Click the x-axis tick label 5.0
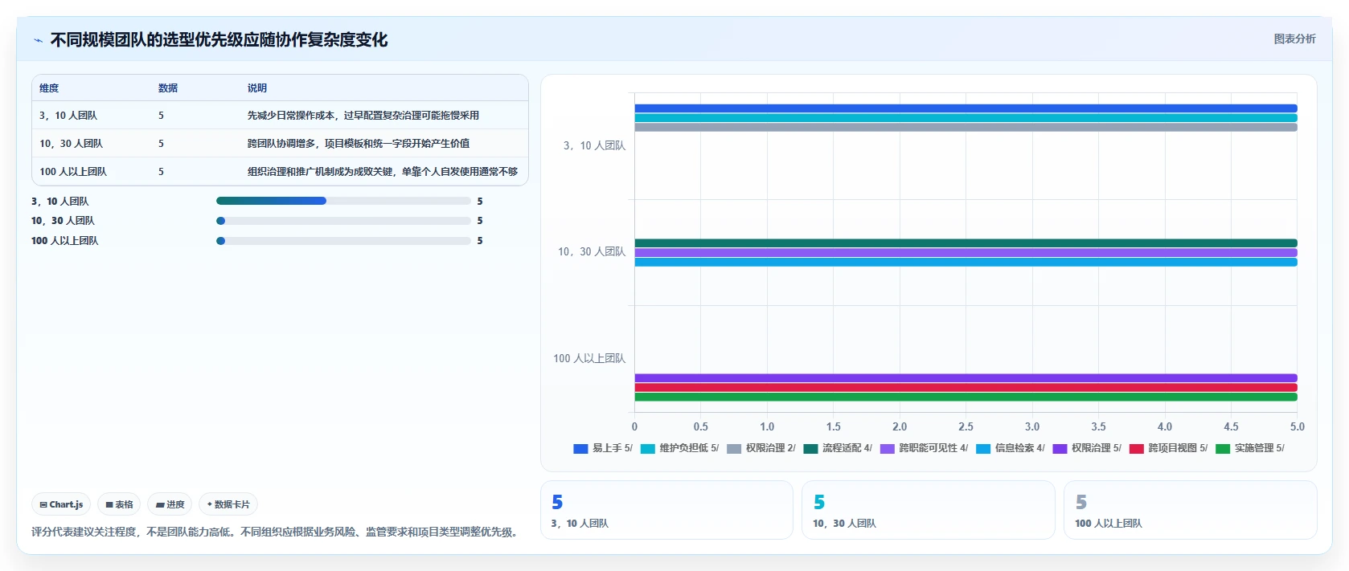 pos(1298,426)
